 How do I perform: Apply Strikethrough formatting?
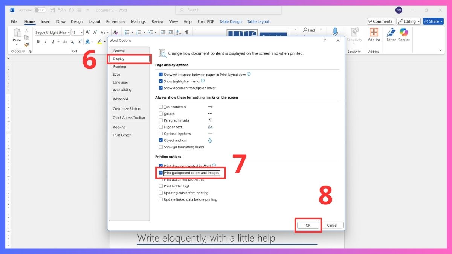[x=65, y=42]
